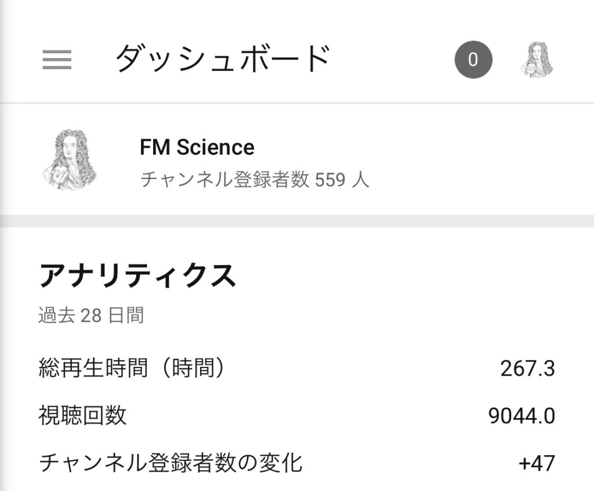Viewport: 594px width, 491px height.
Task: Open notifications badge showing 0
Action: [x=473, y=60]
